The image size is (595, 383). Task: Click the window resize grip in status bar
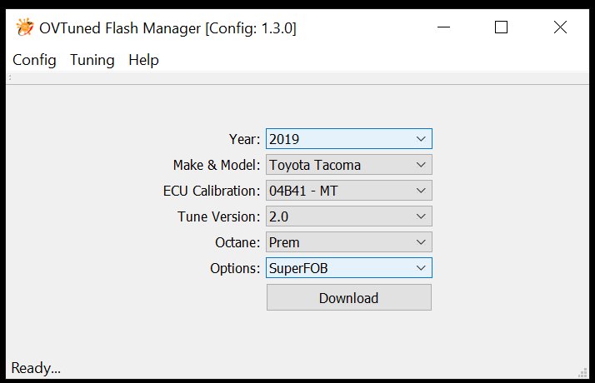582,373
